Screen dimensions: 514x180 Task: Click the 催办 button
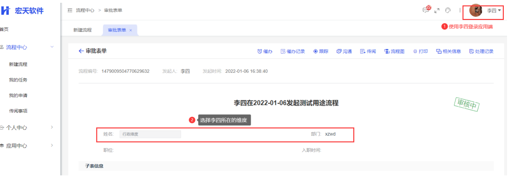265,51
